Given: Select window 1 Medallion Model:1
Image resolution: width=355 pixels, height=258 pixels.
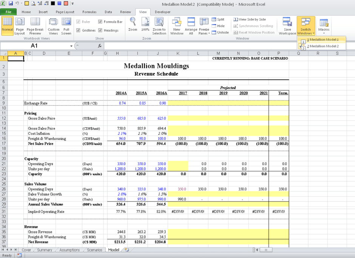Looking at the screenshot, I should [x=321, y=40].
